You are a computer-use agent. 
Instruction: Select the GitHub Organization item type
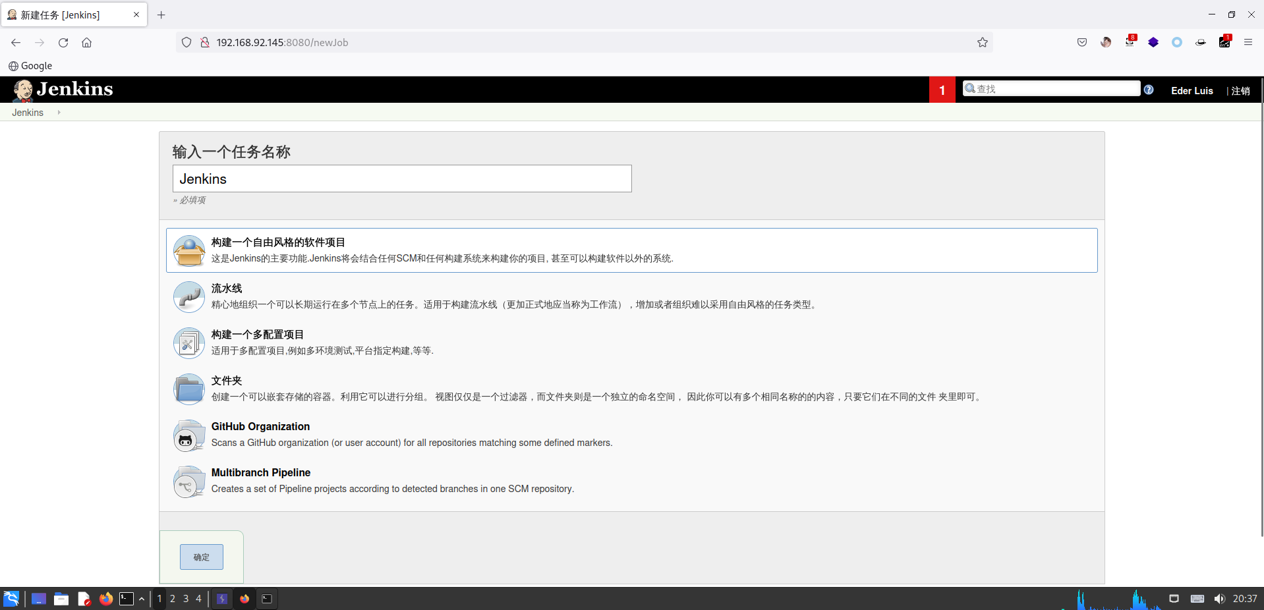click(x=631, y=435)
